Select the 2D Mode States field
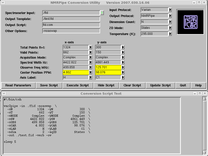 [154, 28]
